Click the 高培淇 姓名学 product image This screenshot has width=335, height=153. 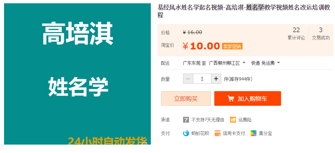(x=77, y=74)
